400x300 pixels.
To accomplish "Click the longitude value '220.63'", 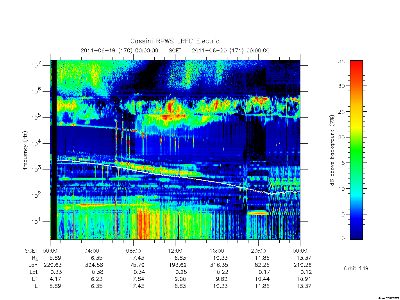I will point(53,265).
